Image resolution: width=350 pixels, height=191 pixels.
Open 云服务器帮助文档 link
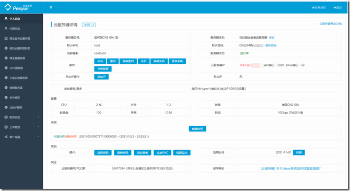click(330, 24)
